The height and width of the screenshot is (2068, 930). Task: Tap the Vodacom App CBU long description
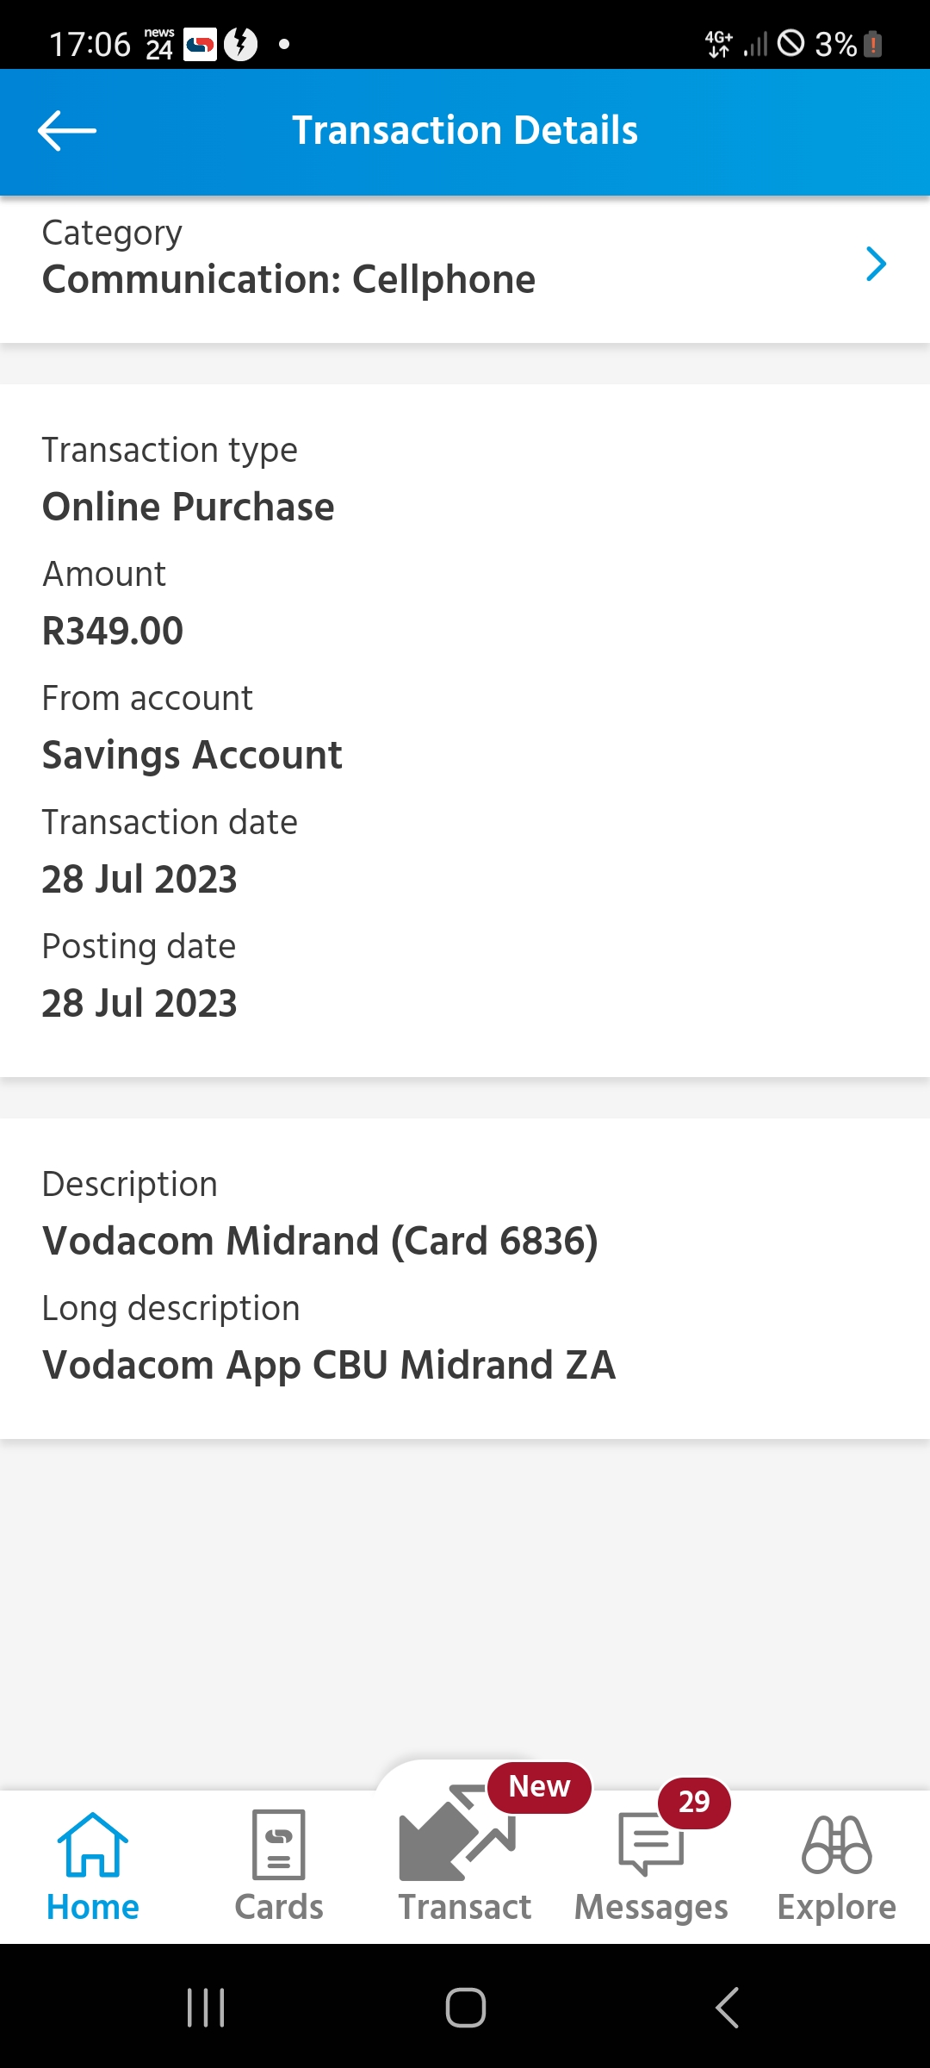point(329,1365)
